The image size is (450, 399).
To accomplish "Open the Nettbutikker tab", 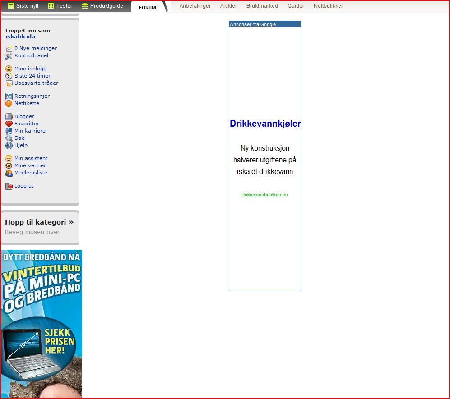I will [x=328, y=6].
